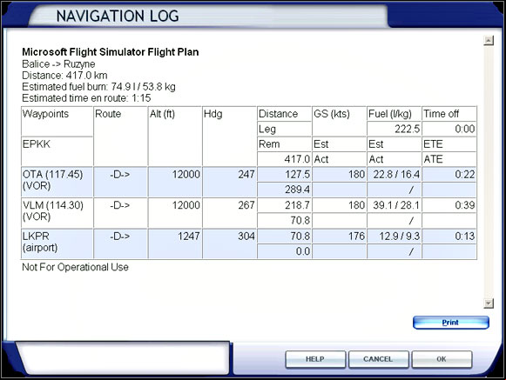Click the scrollbar down arrow
The image size is (506, 380).
coord(489,303)
